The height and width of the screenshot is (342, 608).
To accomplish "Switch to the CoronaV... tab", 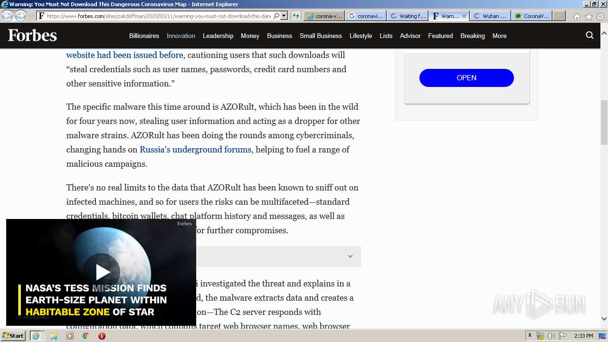I will (x=532, y=16).
